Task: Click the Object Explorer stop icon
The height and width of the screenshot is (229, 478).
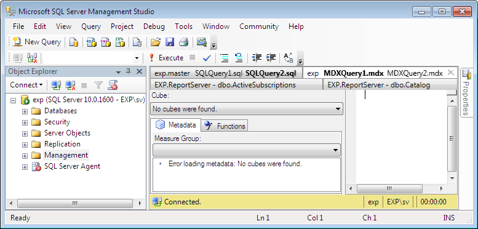Action: (x=84, y=85)
